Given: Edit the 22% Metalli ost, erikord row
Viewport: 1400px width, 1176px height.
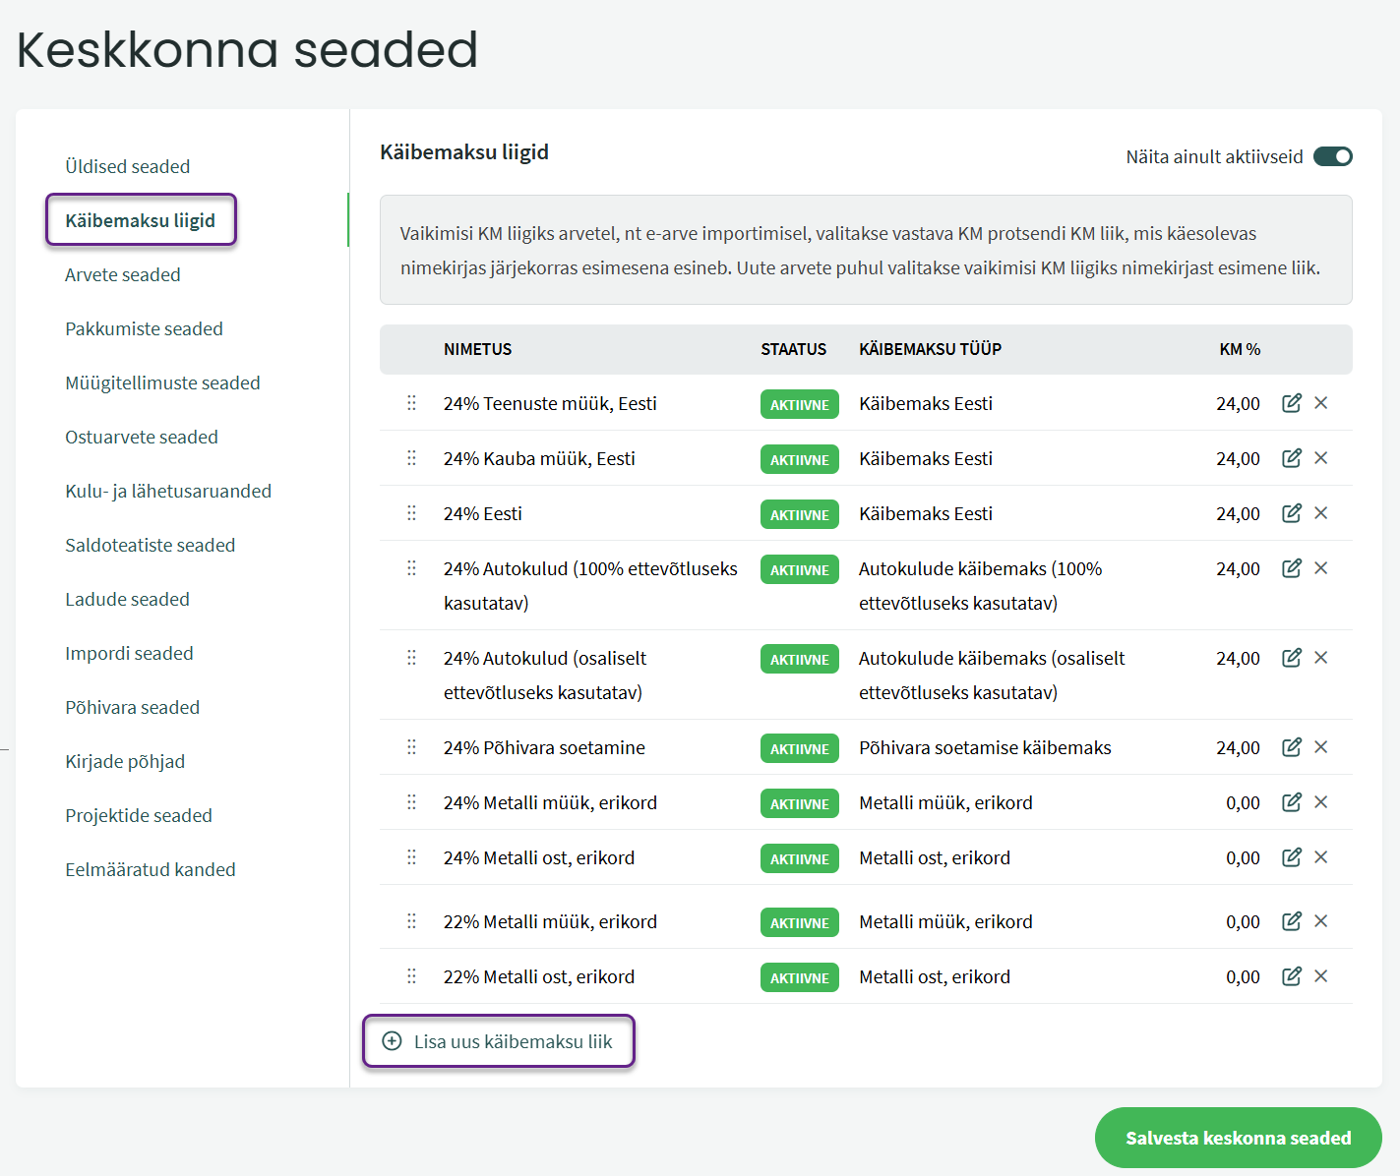Looking at the screenshot, I should [1291, 976].
